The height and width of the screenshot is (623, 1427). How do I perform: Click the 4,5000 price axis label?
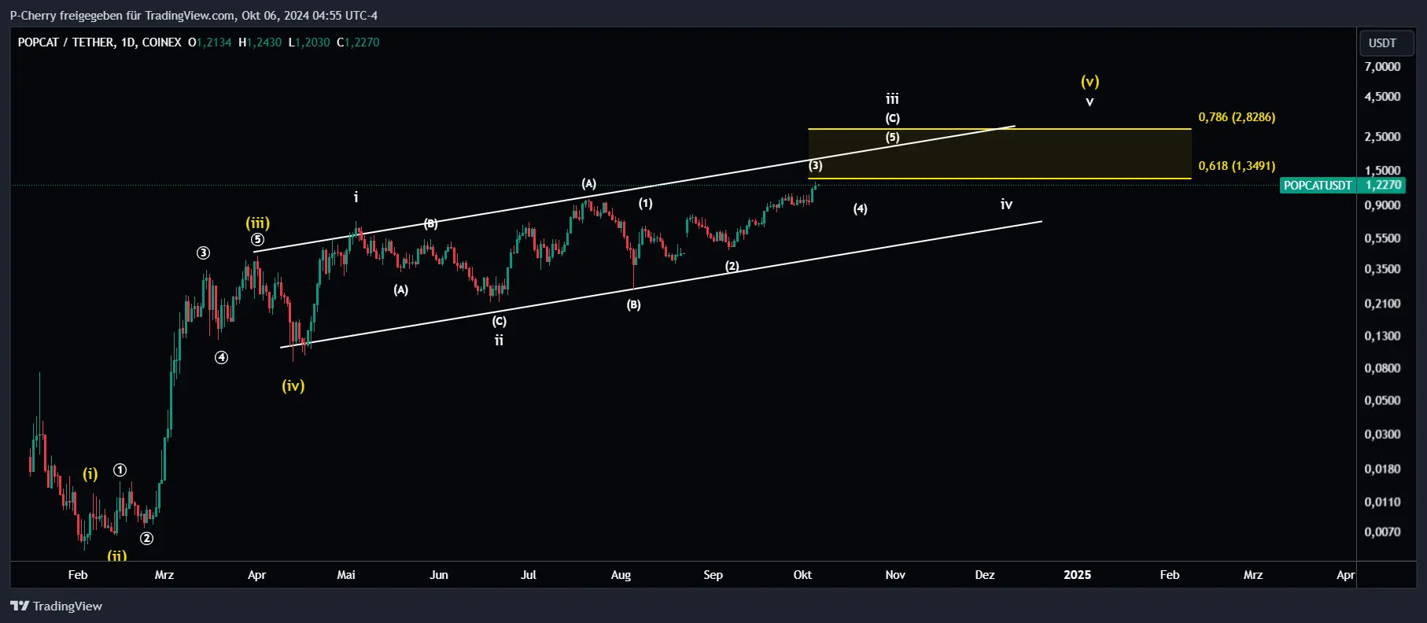coord(1382,97)
